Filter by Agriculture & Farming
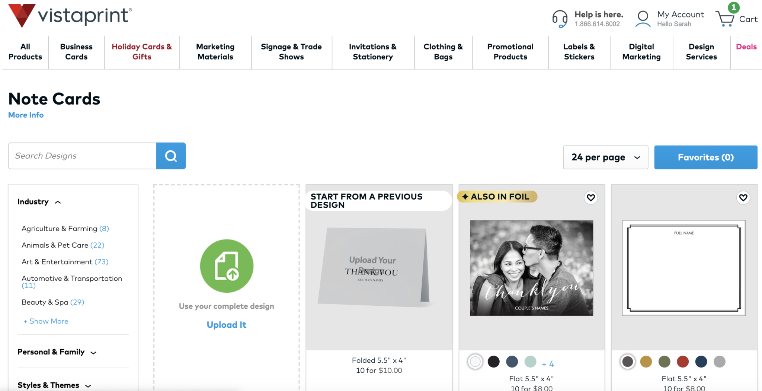 tap(65, 229)
